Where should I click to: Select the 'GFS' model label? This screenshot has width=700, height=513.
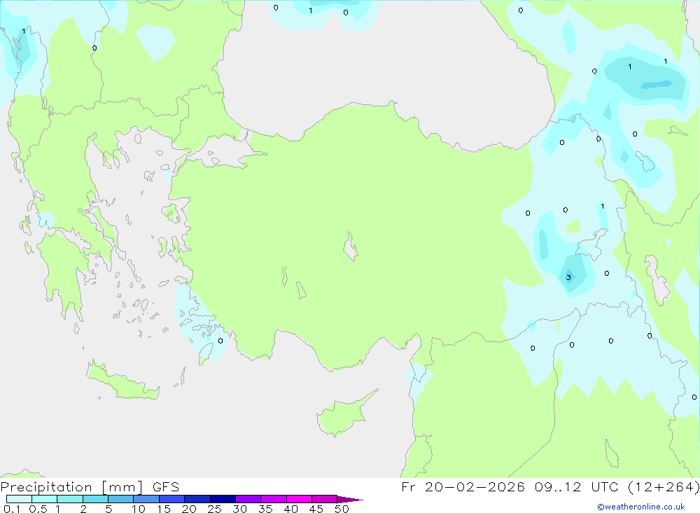(x=166, y=487)
